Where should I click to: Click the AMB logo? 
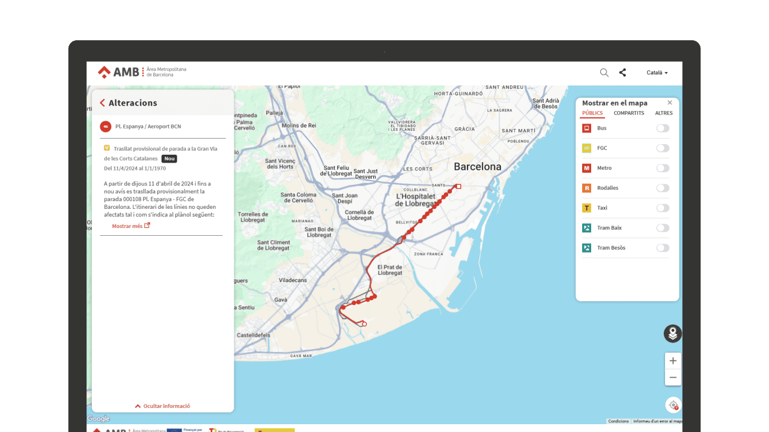tap(118, 72)
